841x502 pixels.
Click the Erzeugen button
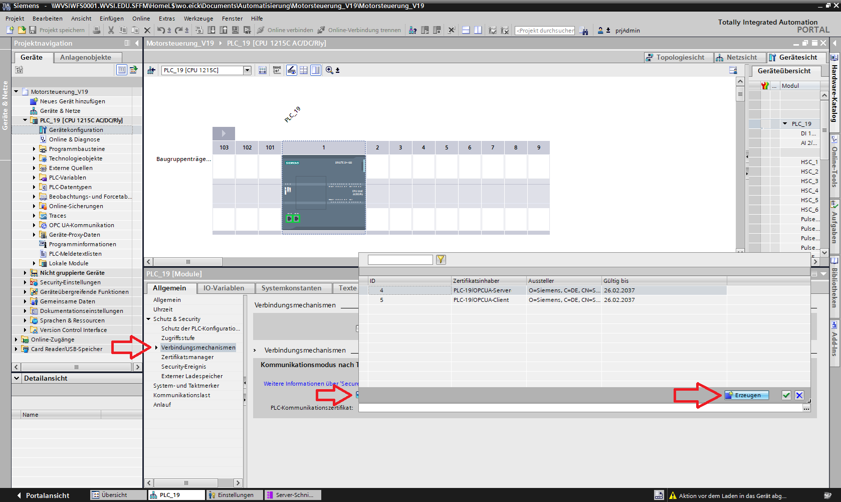click(747, 395)
